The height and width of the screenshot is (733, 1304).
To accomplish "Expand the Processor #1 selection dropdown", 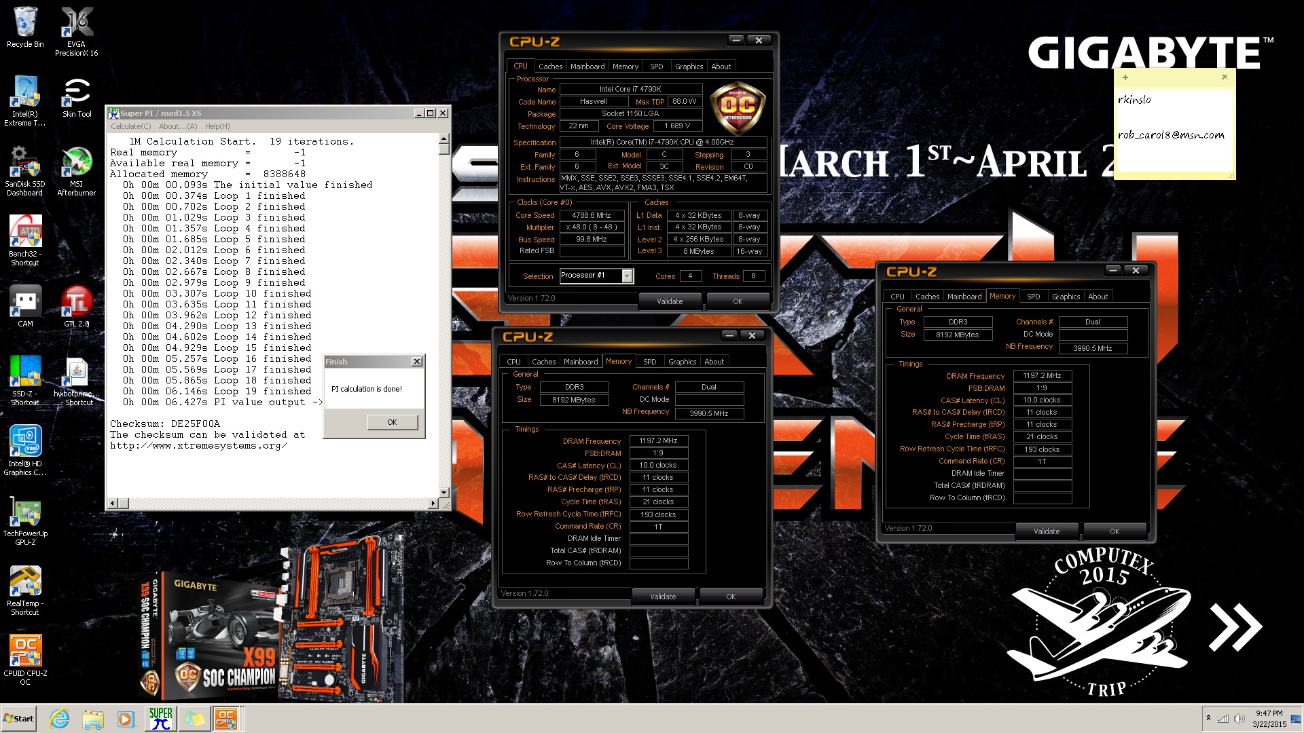I will pyautogui.click(x=627, y=276).
